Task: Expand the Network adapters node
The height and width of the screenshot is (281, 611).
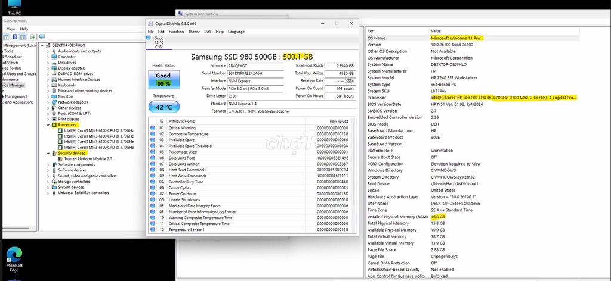Action: [x=48, y=102]
